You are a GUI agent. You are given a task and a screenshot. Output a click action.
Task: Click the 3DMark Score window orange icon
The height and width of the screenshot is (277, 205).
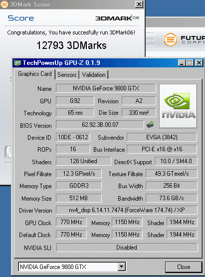point(4,4)
